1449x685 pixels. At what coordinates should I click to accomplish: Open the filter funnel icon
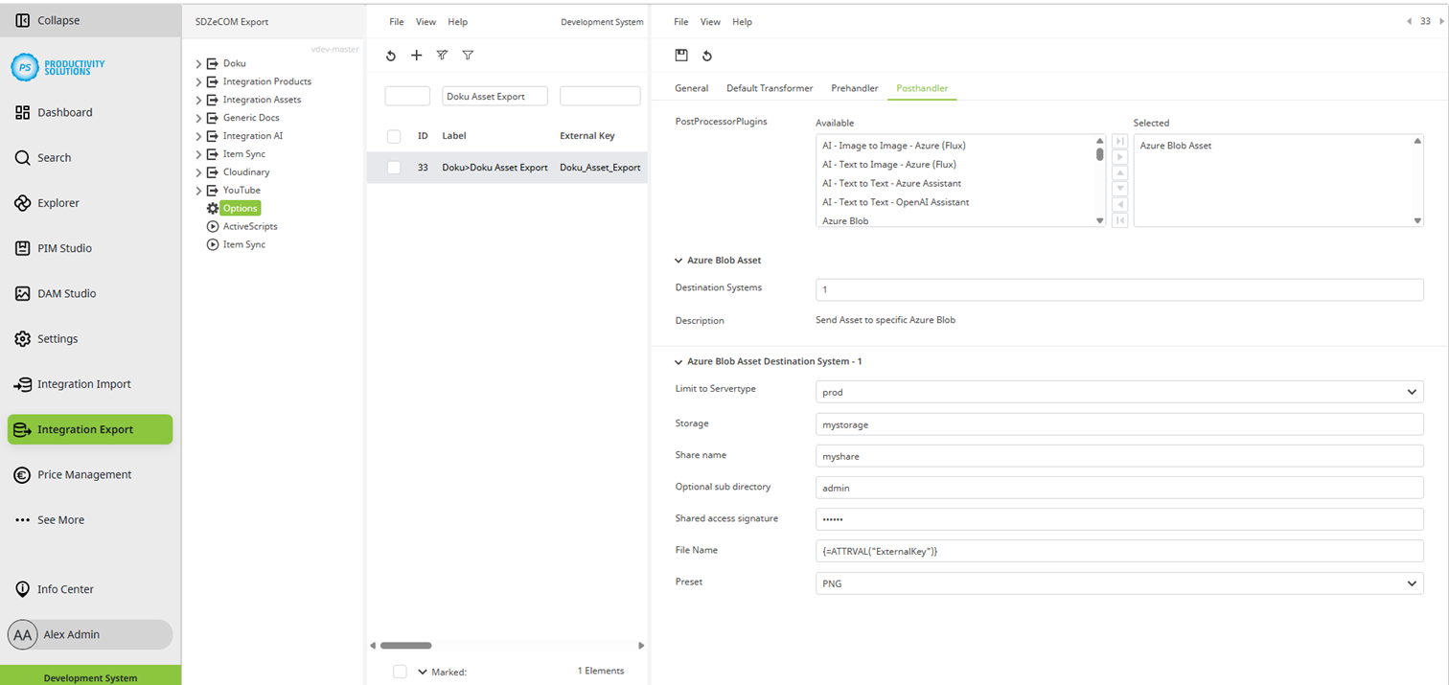click(x=468, y=56)
